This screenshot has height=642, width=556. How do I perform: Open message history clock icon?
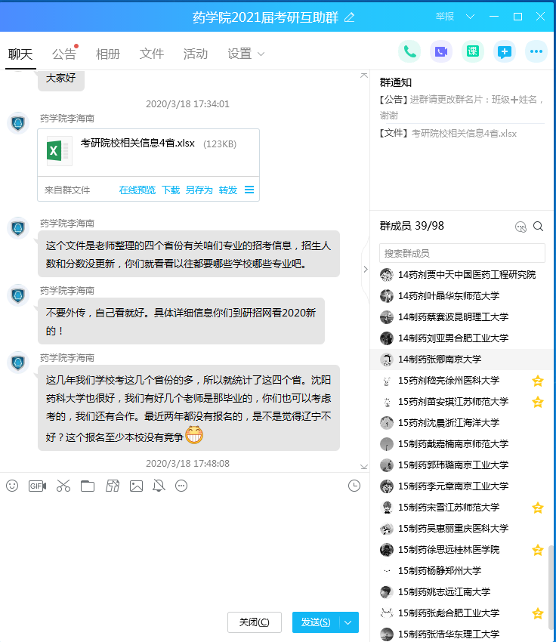point(354,486)
